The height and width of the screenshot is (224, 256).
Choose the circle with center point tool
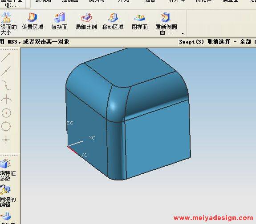[6, 113]
